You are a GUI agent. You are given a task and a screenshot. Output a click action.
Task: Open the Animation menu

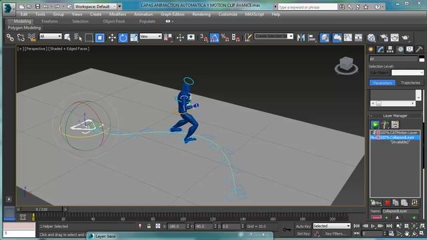(143, 14)
